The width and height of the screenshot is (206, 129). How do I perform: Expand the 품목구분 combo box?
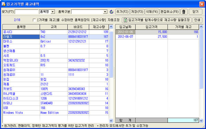coord(105,12)
